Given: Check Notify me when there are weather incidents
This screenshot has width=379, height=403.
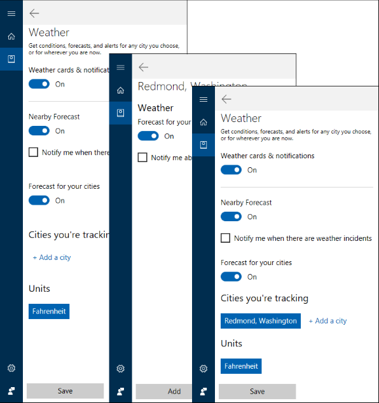Looking at the screenshot, I should coord(226,238).
